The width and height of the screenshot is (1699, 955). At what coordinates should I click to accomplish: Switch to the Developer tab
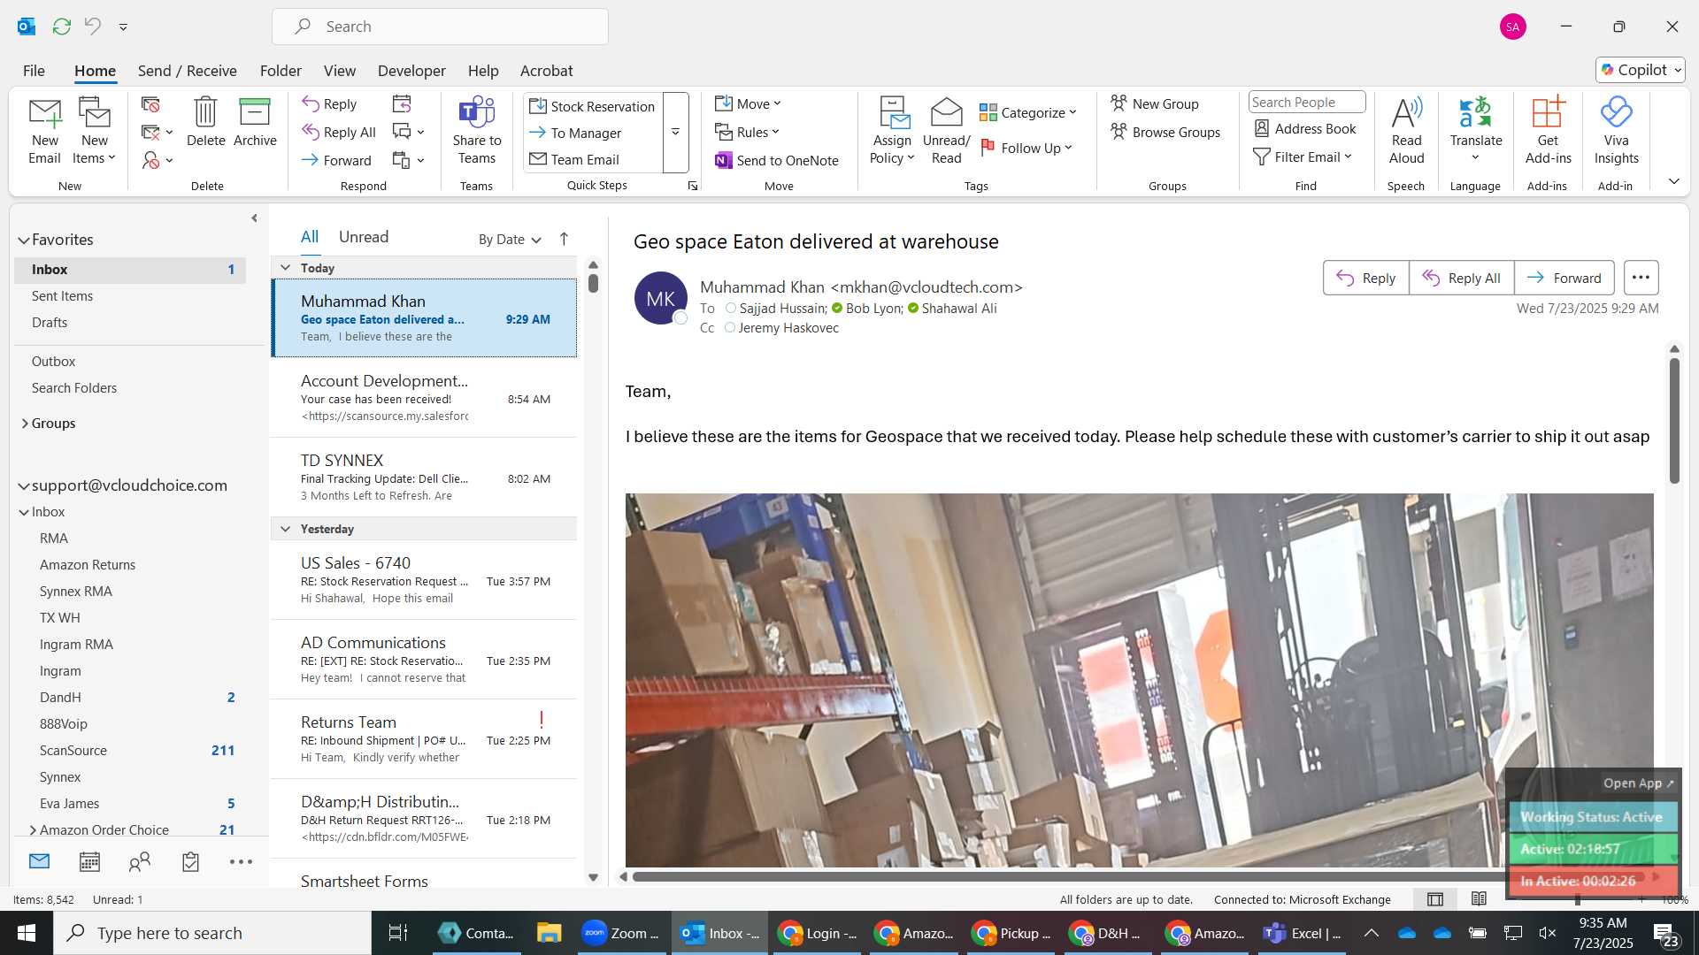(411, 71)
